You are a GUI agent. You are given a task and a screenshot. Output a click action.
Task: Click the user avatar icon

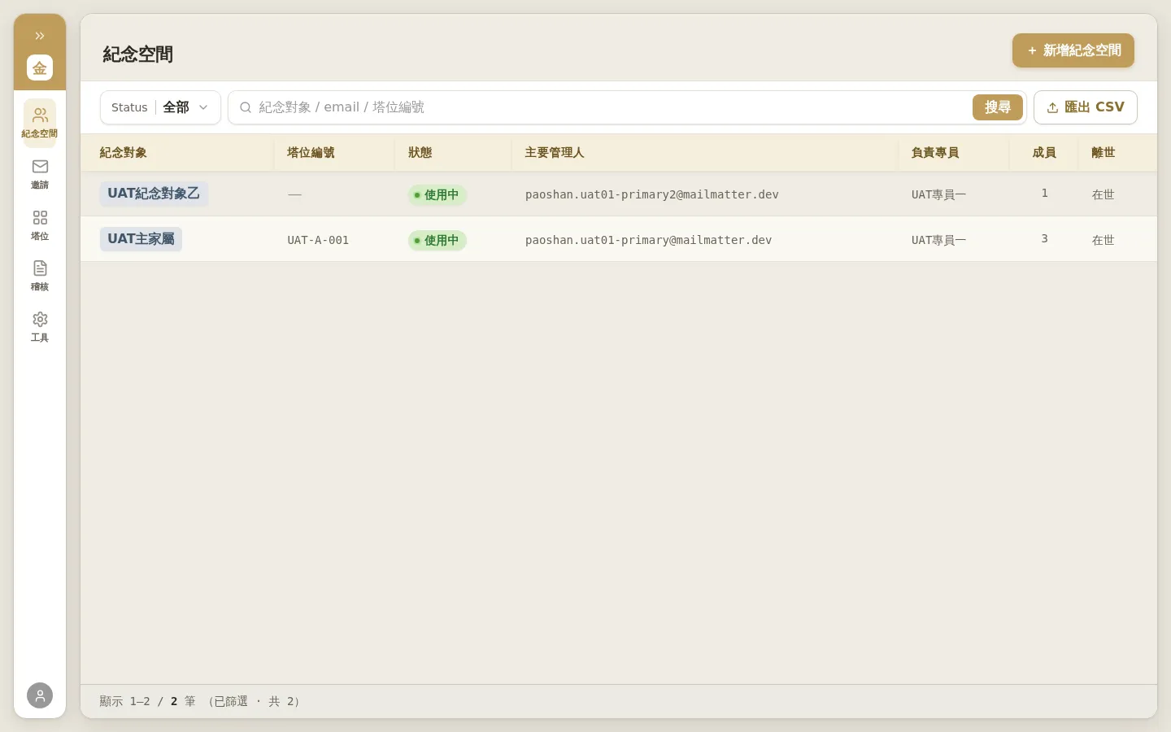click(40, 695)
